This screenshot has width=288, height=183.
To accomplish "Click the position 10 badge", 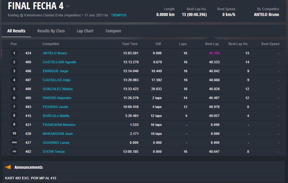I will point(14,134).
